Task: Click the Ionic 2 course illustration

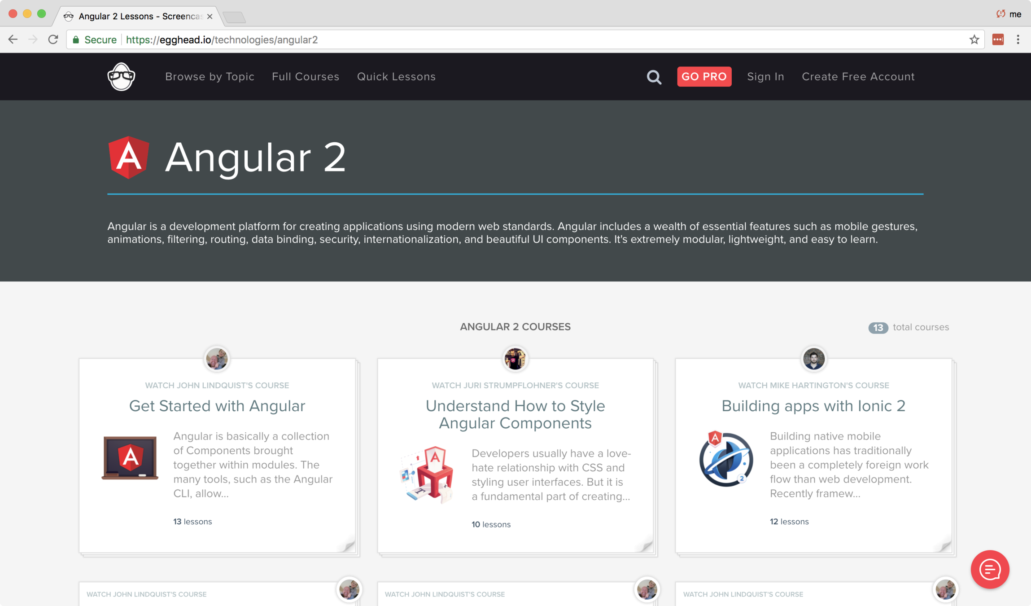Action: (725, 459)
